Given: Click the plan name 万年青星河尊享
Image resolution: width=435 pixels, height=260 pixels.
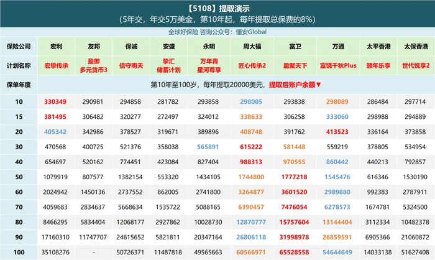Looking at the screenshot, I should pyautogui.click(x=209, y=65).
